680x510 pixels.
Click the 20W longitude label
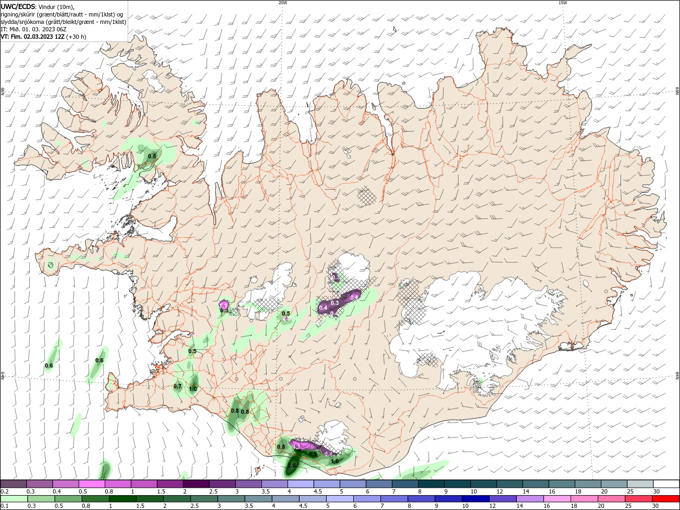283,3
